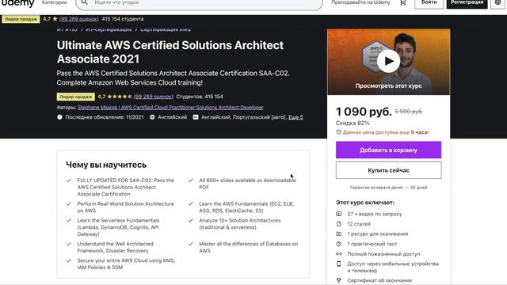Screen dimensions: 507x285
Task: Click the text '1 ресурс для скачивания'
Action: click(378, 234)
